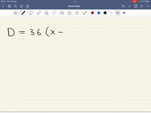This screenshot has height=113, width=151.
Task: Close the editing toolbar with the X
Action: click(142, 6)
